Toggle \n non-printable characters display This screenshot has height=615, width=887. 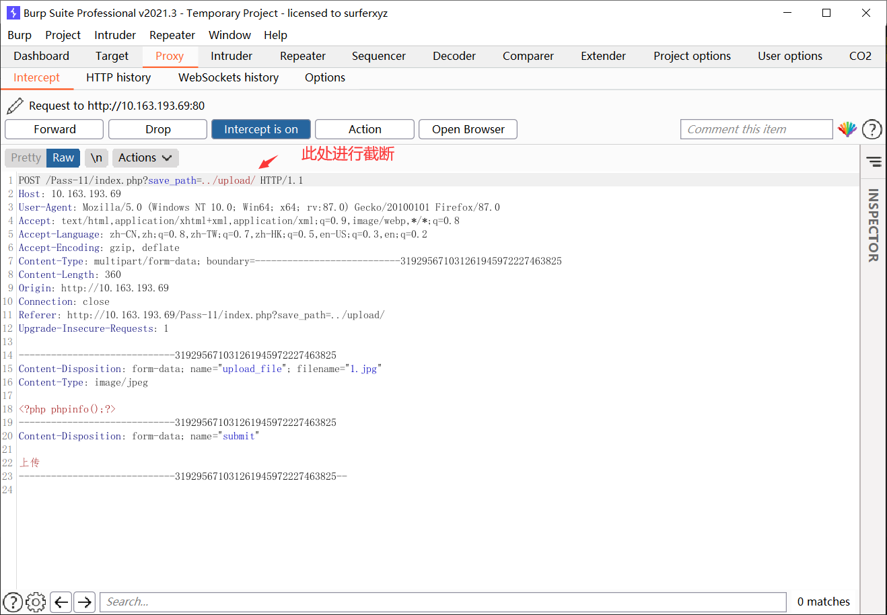(x=96, y=157)
